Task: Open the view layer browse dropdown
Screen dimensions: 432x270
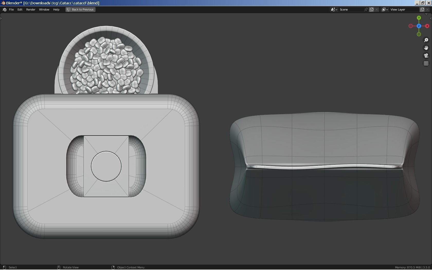Action: click(385, 10)
